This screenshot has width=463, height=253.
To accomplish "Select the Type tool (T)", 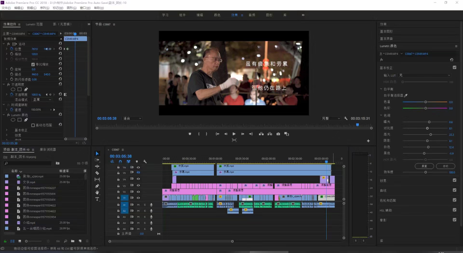I will [97, 199].
